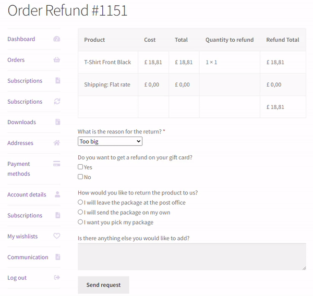Check the Yes gift card checkbox

(80, 167)
